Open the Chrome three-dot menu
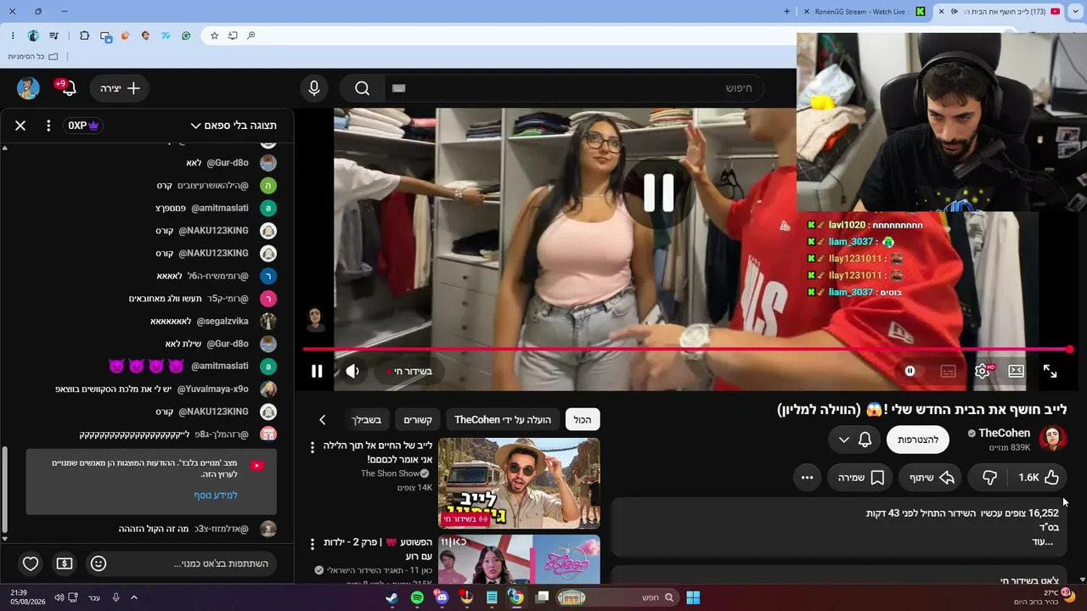 click(x=13, y=36)
